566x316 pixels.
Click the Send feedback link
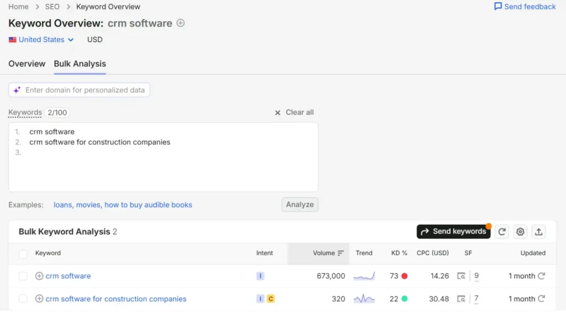[x=525, y=7]
